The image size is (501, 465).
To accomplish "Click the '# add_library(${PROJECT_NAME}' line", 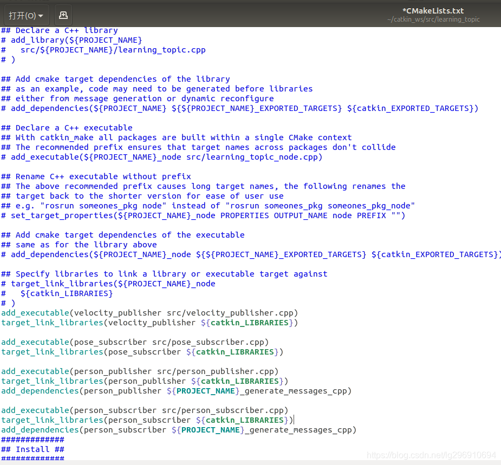I will point(71,40).
